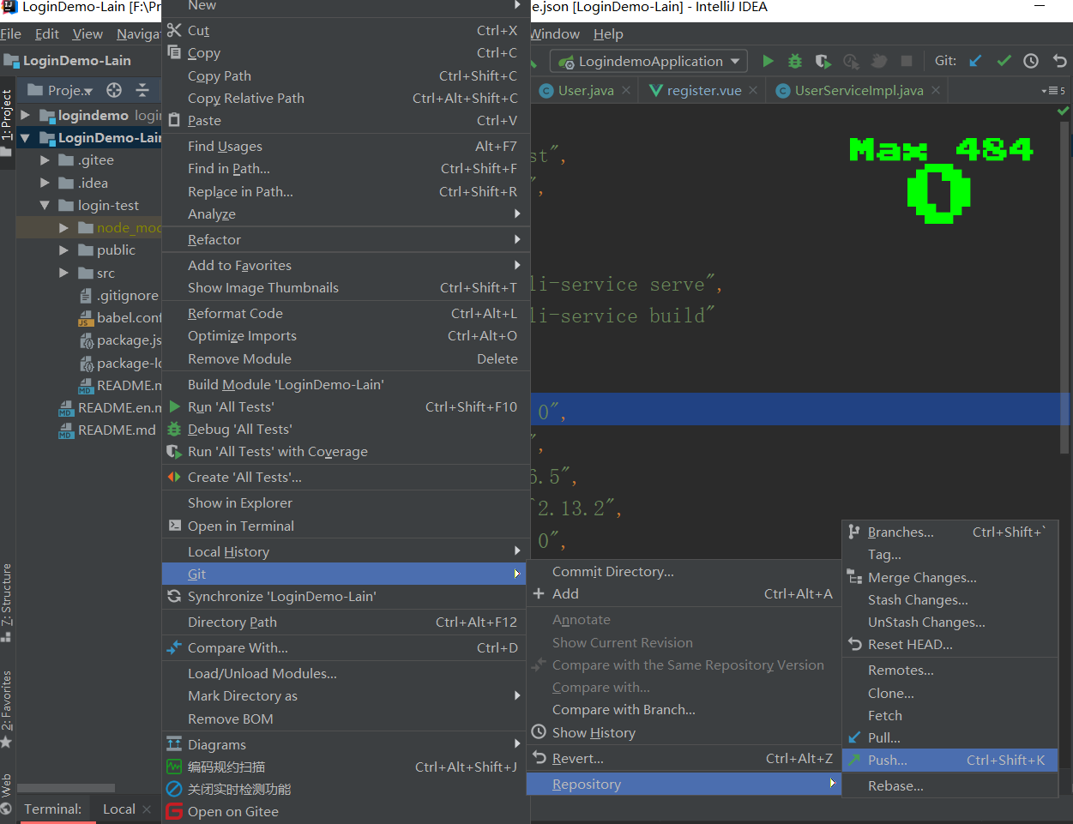
Task: Open the Favorites tool window side tab
Action: point(7,709)
